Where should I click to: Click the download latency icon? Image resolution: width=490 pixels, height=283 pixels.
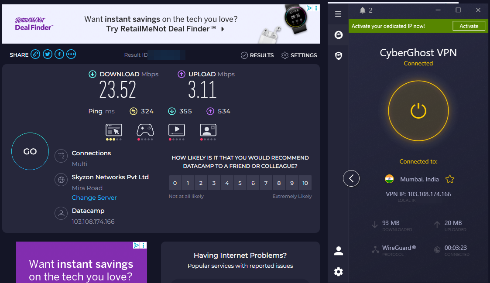pos(172,111)
